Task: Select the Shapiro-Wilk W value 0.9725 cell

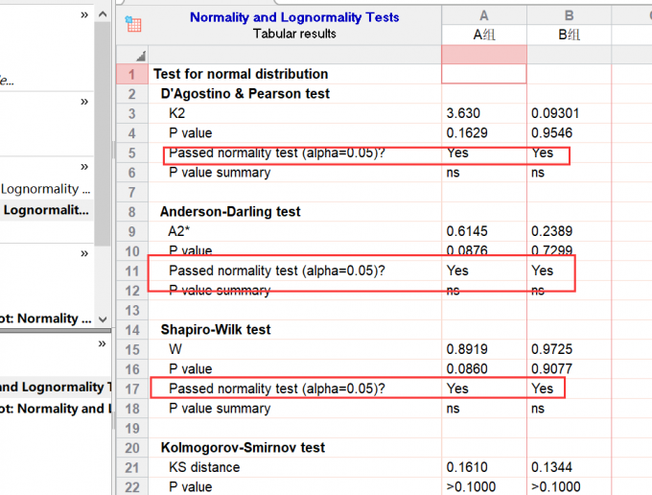Action: pos(568,349)
